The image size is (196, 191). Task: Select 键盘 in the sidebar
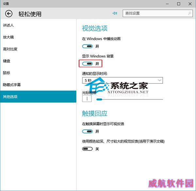pyautogui.click(x=38, y=61)
